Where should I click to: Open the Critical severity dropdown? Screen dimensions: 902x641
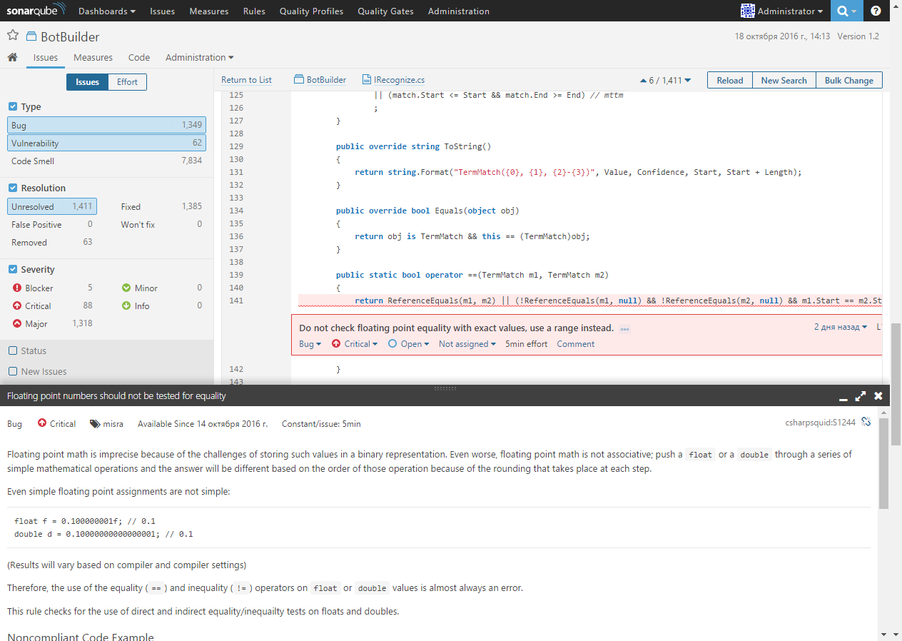[355, 343]
